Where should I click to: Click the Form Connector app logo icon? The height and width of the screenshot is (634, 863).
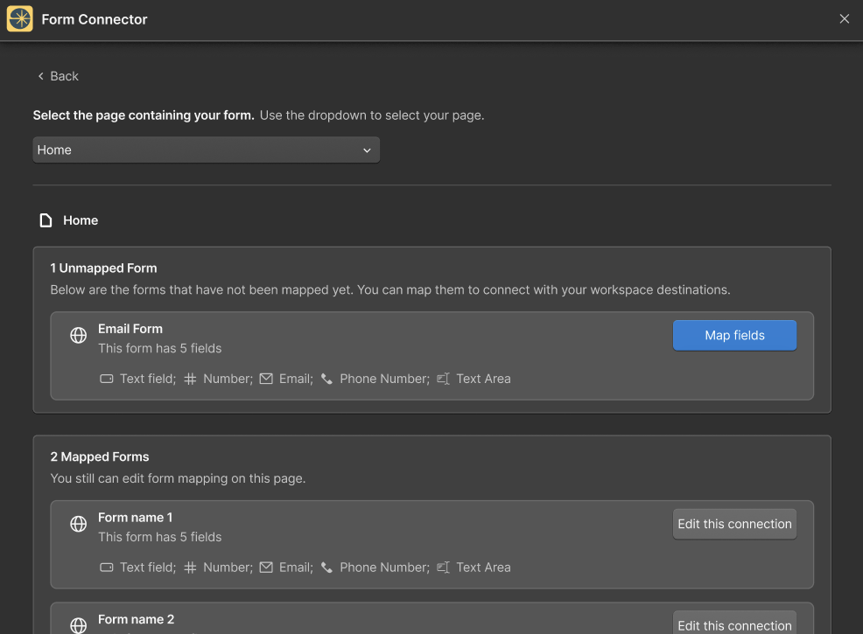(x=20, y=19)
